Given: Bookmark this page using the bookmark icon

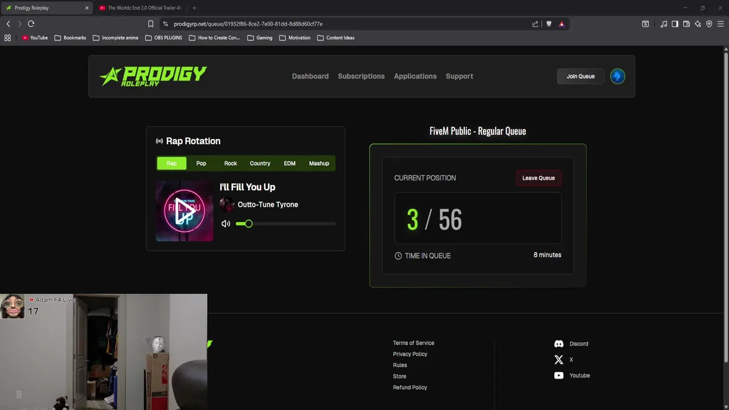Looking at the screenshot, I should (150, 24).
